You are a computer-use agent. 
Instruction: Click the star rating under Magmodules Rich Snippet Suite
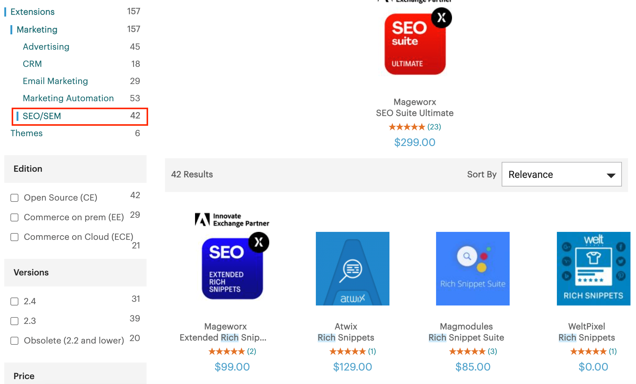[x=467, y=351]
